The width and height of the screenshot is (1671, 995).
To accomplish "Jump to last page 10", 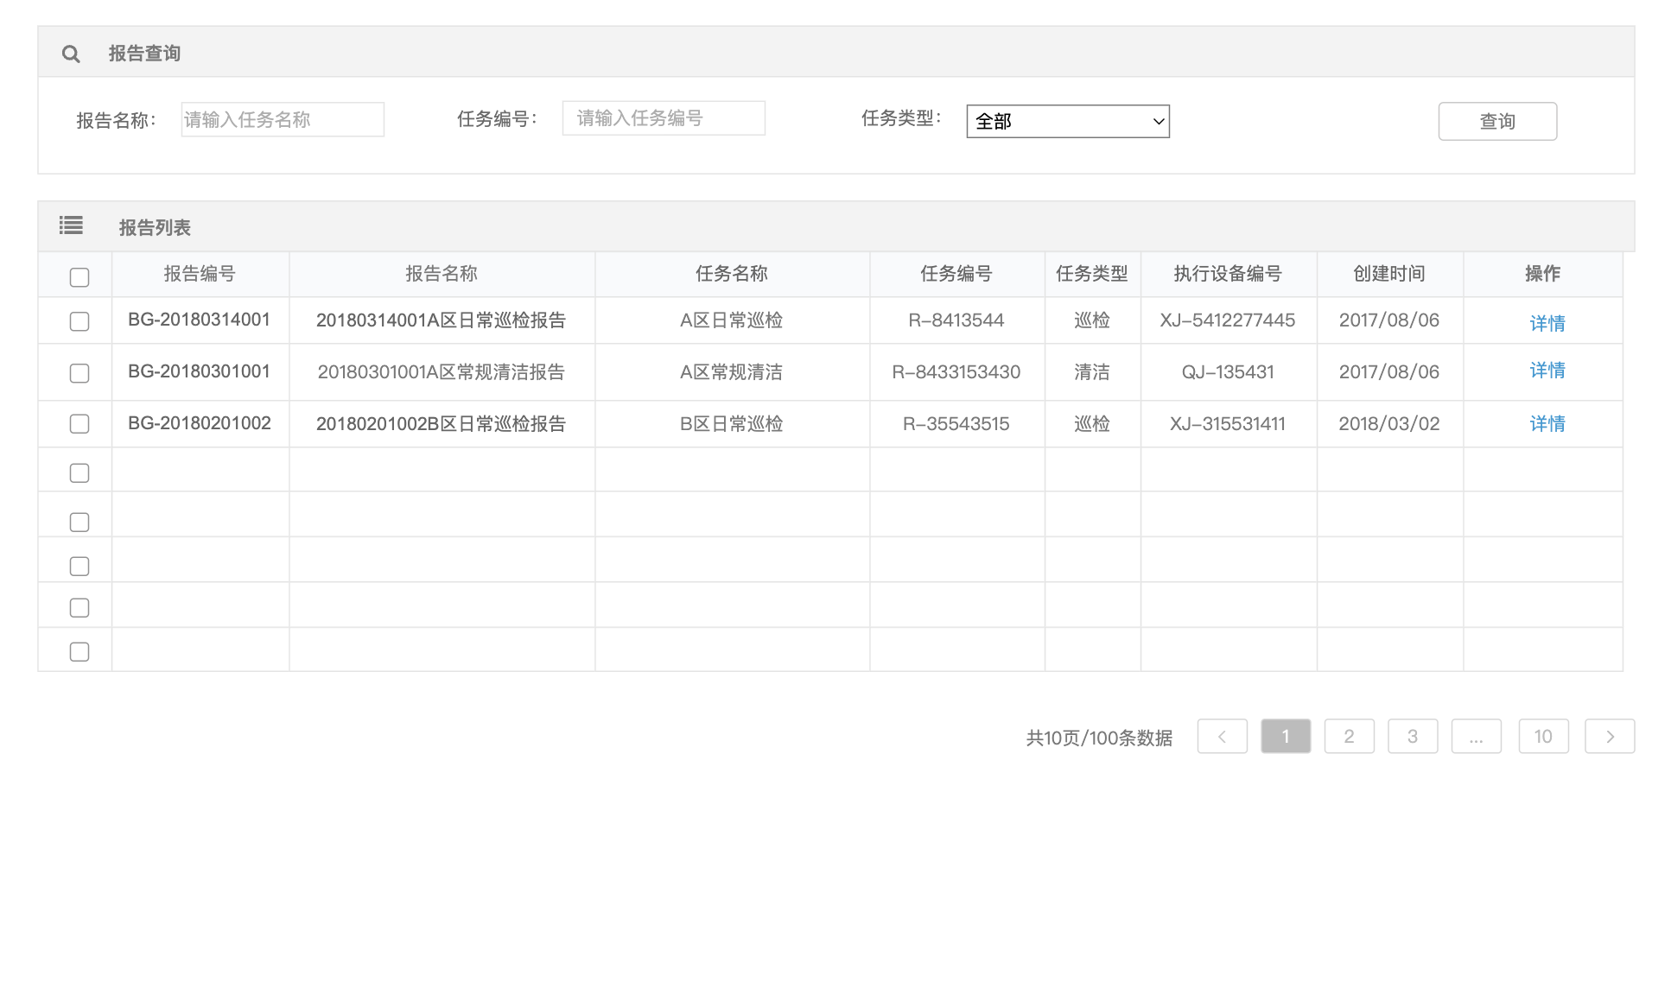I will pos(1543,737).
